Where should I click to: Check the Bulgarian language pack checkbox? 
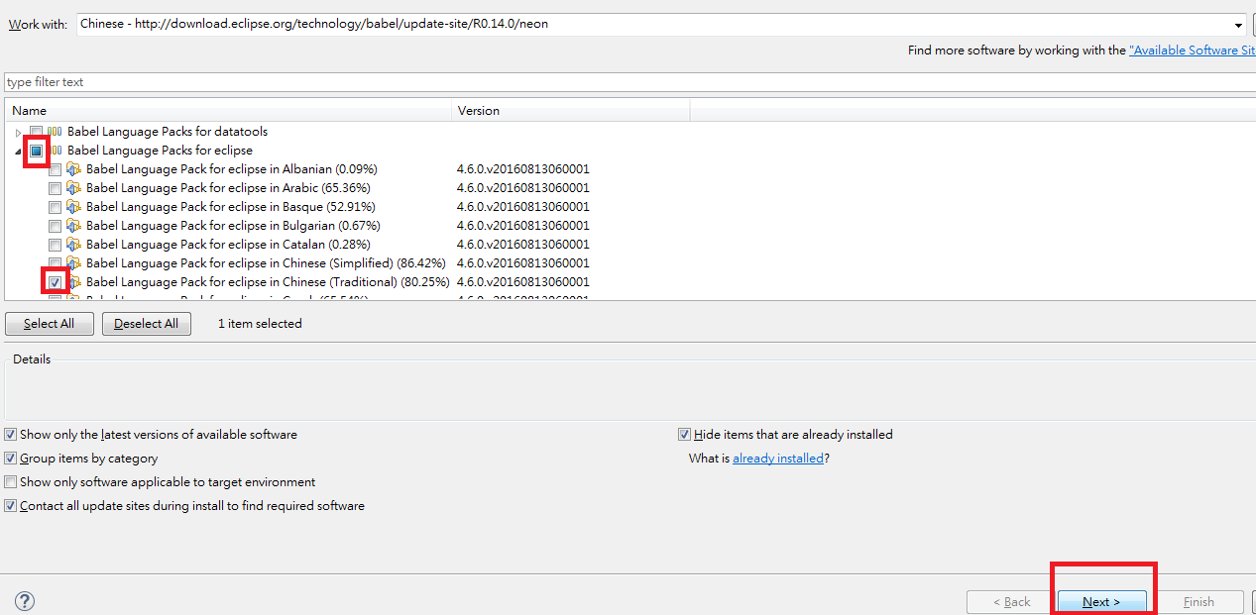tap(55, 226)
